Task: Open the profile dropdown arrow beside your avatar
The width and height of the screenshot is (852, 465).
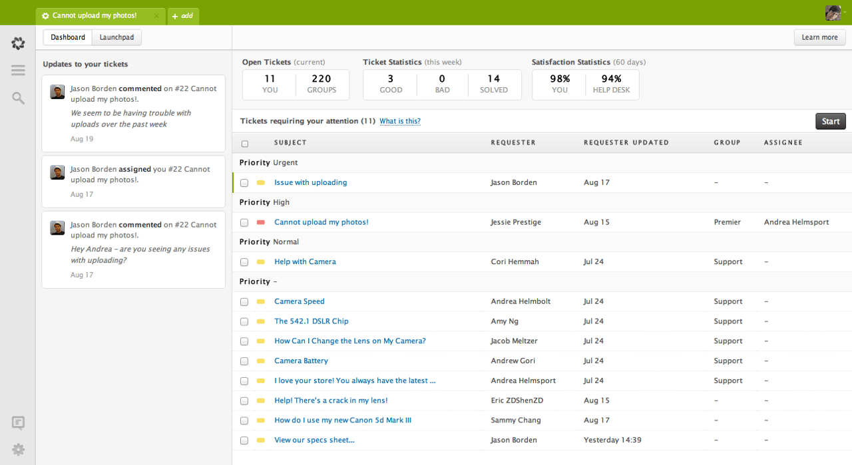Action: click(x=845, y=13)
